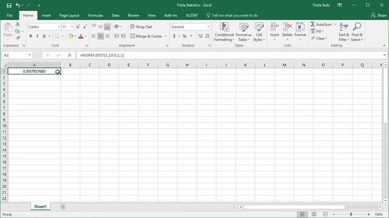Decrease decimal places
Screen dimensions: 389x218
coord(207,36)
